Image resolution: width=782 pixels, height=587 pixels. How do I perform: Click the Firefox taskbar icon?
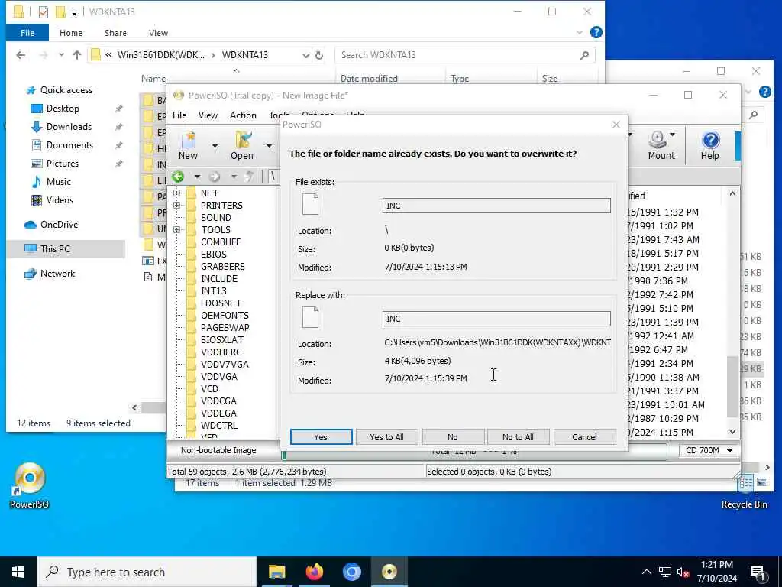pos(314,572)
